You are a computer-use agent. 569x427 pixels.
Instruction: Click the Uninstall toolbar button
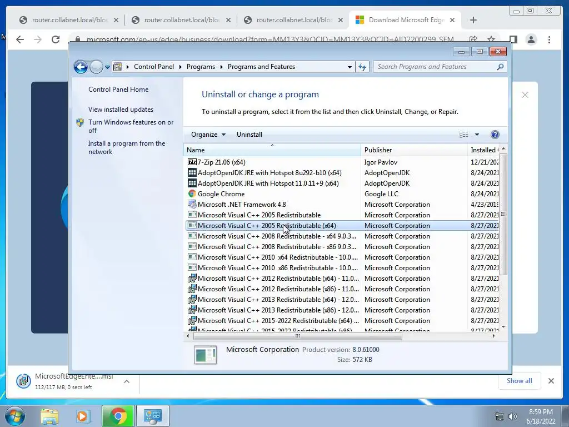(x=249, y=135)
